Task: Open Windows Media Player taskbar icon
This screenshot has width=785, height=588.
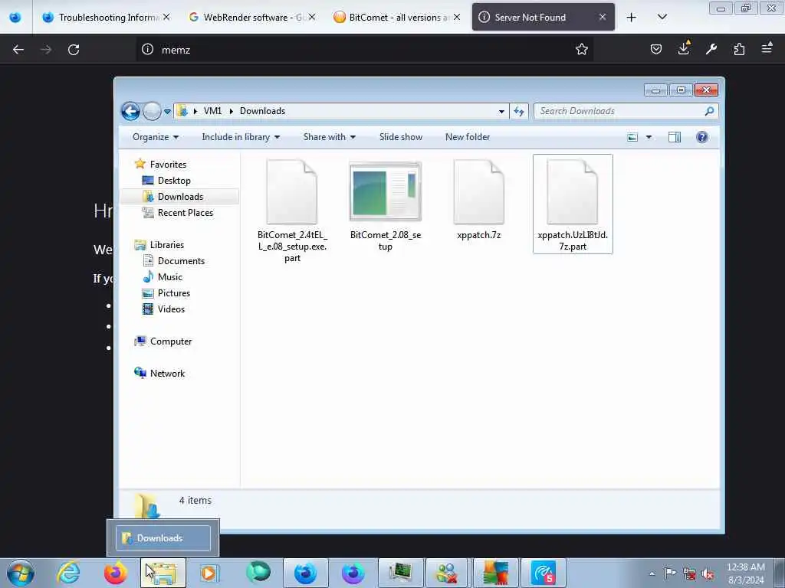Action: pos(209,573)
